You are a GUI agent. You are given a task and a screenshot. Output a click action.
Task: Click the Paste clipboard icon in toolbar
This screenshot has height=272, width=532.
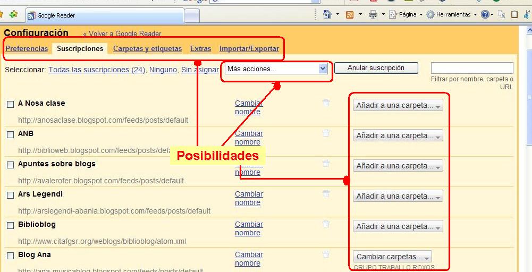[514, 14]
